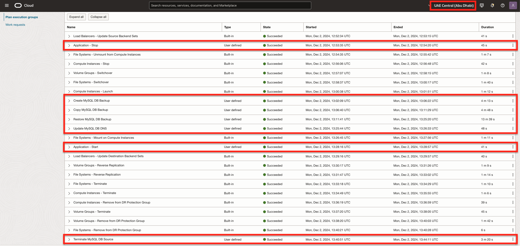Expand the Copy MySQL DB Backup group
This screenshot has width=520, height=246.
[69, 110]
